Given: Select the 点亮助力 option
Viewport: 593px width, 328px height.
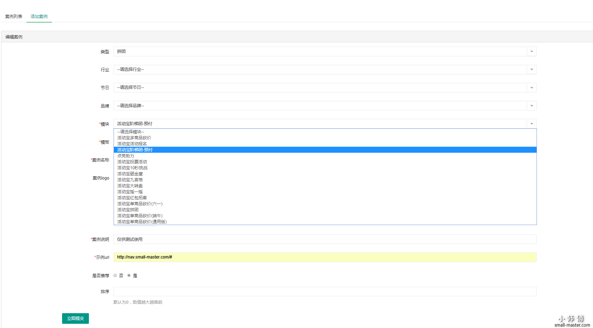Looking at the screenshot, I should (325, 156).
